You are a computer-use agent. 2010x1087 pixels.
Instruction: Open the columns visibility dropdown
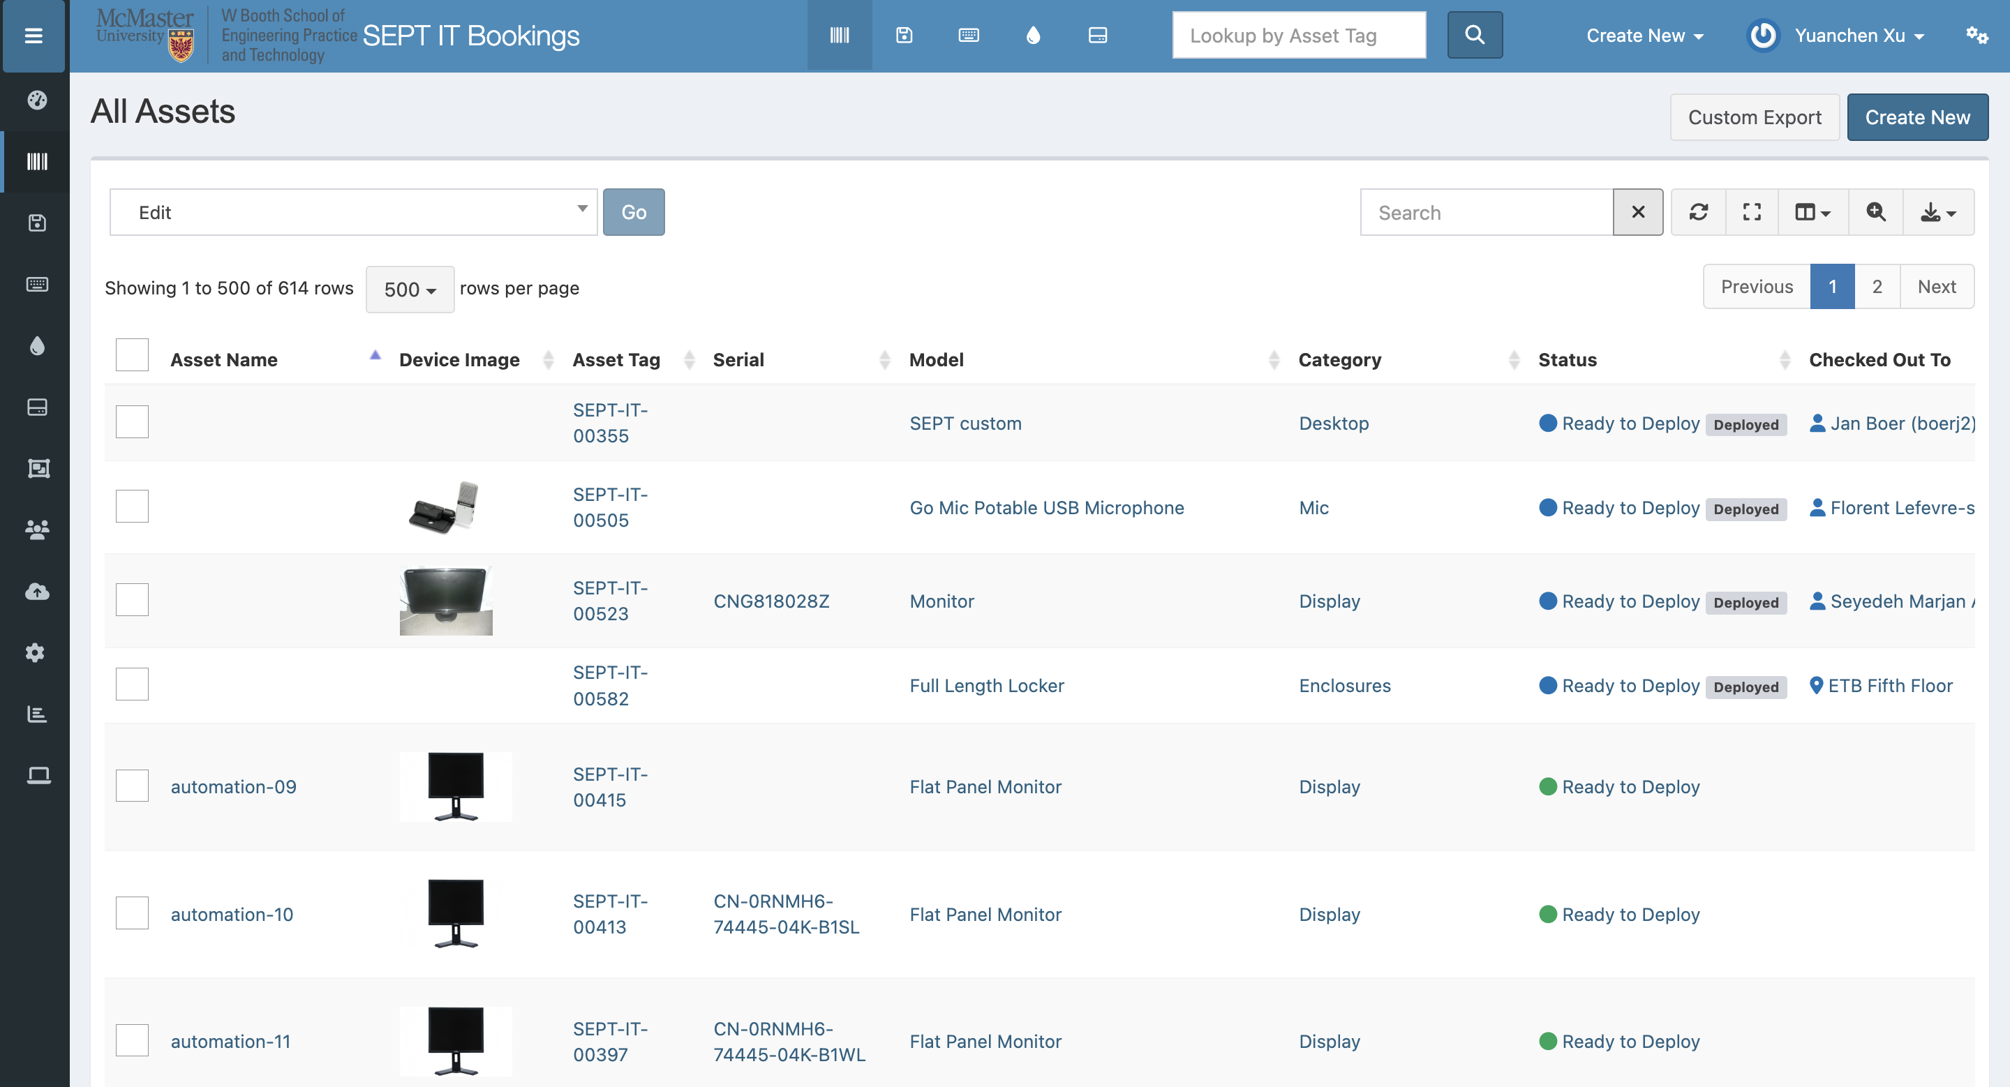[x=1812, y=212]
